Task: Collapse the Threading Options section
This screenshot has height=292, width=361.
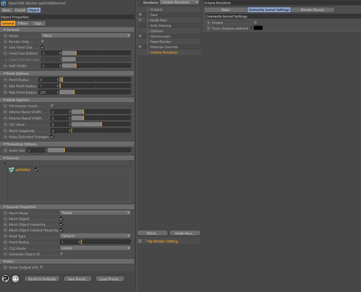Action: 4,144
